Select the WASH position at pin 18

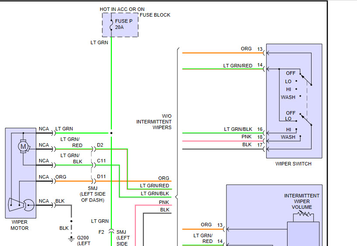coord(288,137)
